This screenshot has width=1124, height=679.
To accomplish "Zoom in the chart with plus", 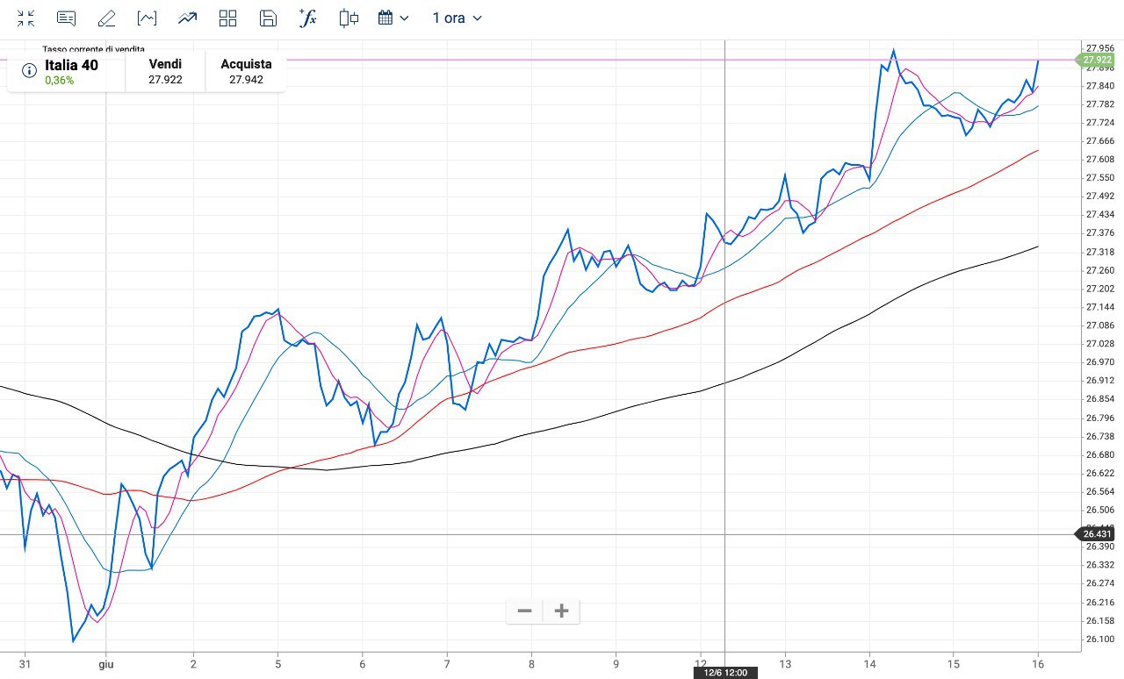I will pyautogui.click(x=562, y=611).
